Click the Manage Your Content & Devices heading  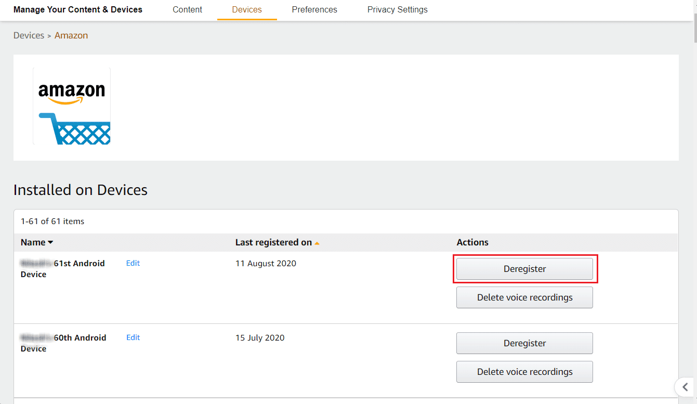[x=77, y=9]
